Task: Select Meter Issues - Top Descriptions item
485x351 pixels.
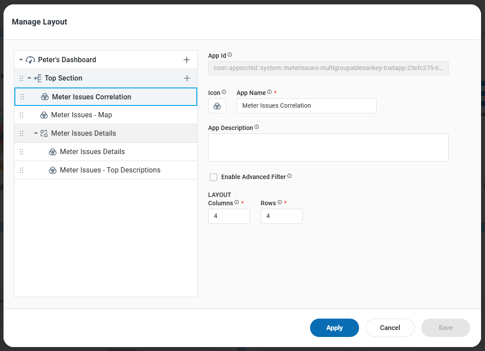Action: coord(110,170)
